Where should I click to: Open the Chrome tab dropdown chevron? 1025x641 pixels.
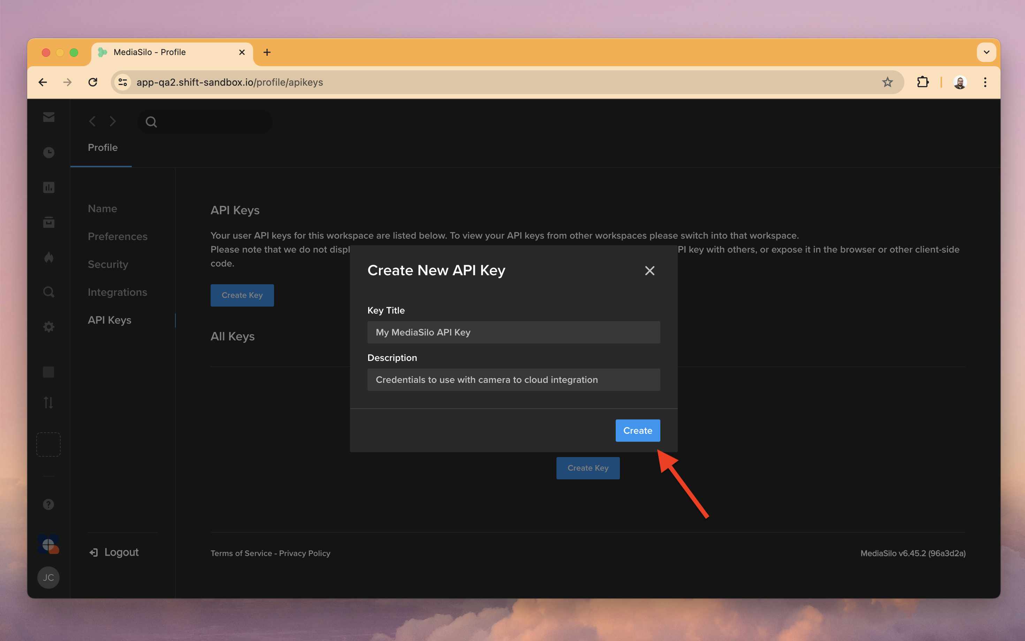coord(986,52)
